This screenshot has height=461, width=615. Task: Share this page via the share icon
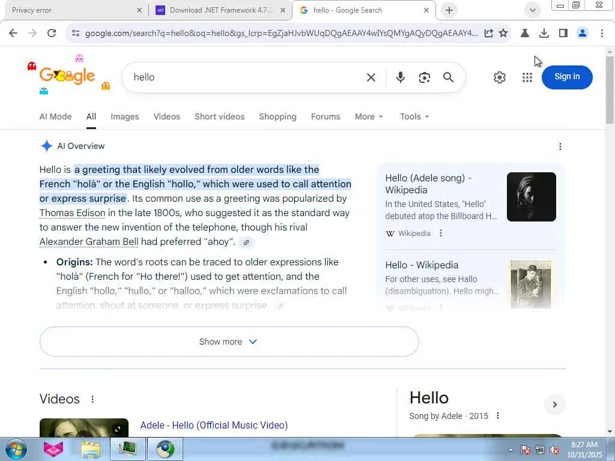coord(488,34)
